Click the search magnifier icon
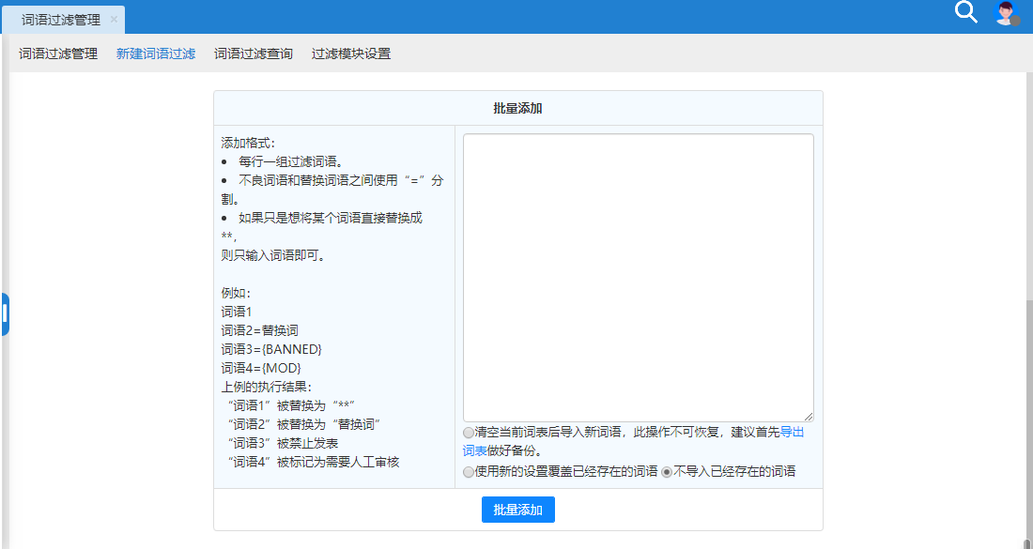Image resolution: width=1033 pixels, height=549 pixels. (x=966, y=12)
